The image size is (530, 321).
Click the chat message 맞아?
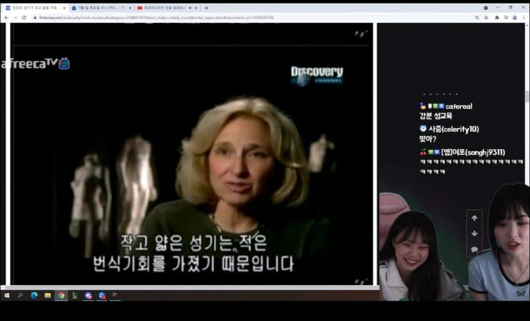coord(428,139)
